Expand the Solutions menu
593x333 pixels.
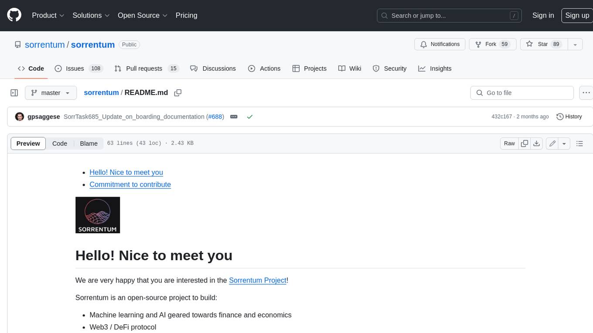[91, 15]
